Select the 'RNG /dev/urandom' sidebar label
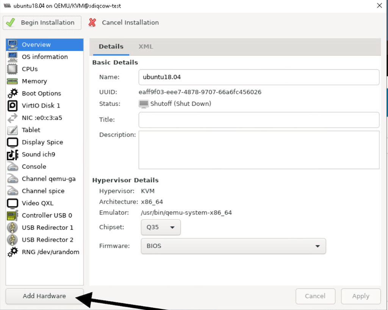This screenshot has width=388, height=310. point(50,252)
